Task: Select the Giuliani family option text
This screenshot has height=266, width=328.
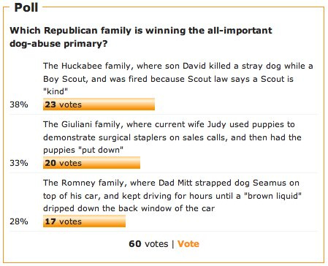Action: [x=172, y=137]
